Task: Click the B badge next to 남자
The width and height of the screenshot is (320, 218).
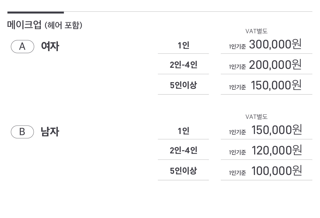Action: click(x=22, y=132)
